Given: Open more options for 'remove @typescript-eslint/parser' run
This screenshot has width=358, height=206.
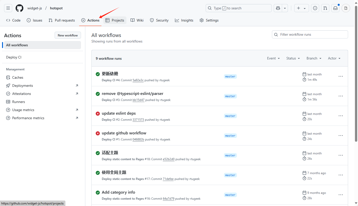Looking at the screenshot, I should (x=341, y=96).
